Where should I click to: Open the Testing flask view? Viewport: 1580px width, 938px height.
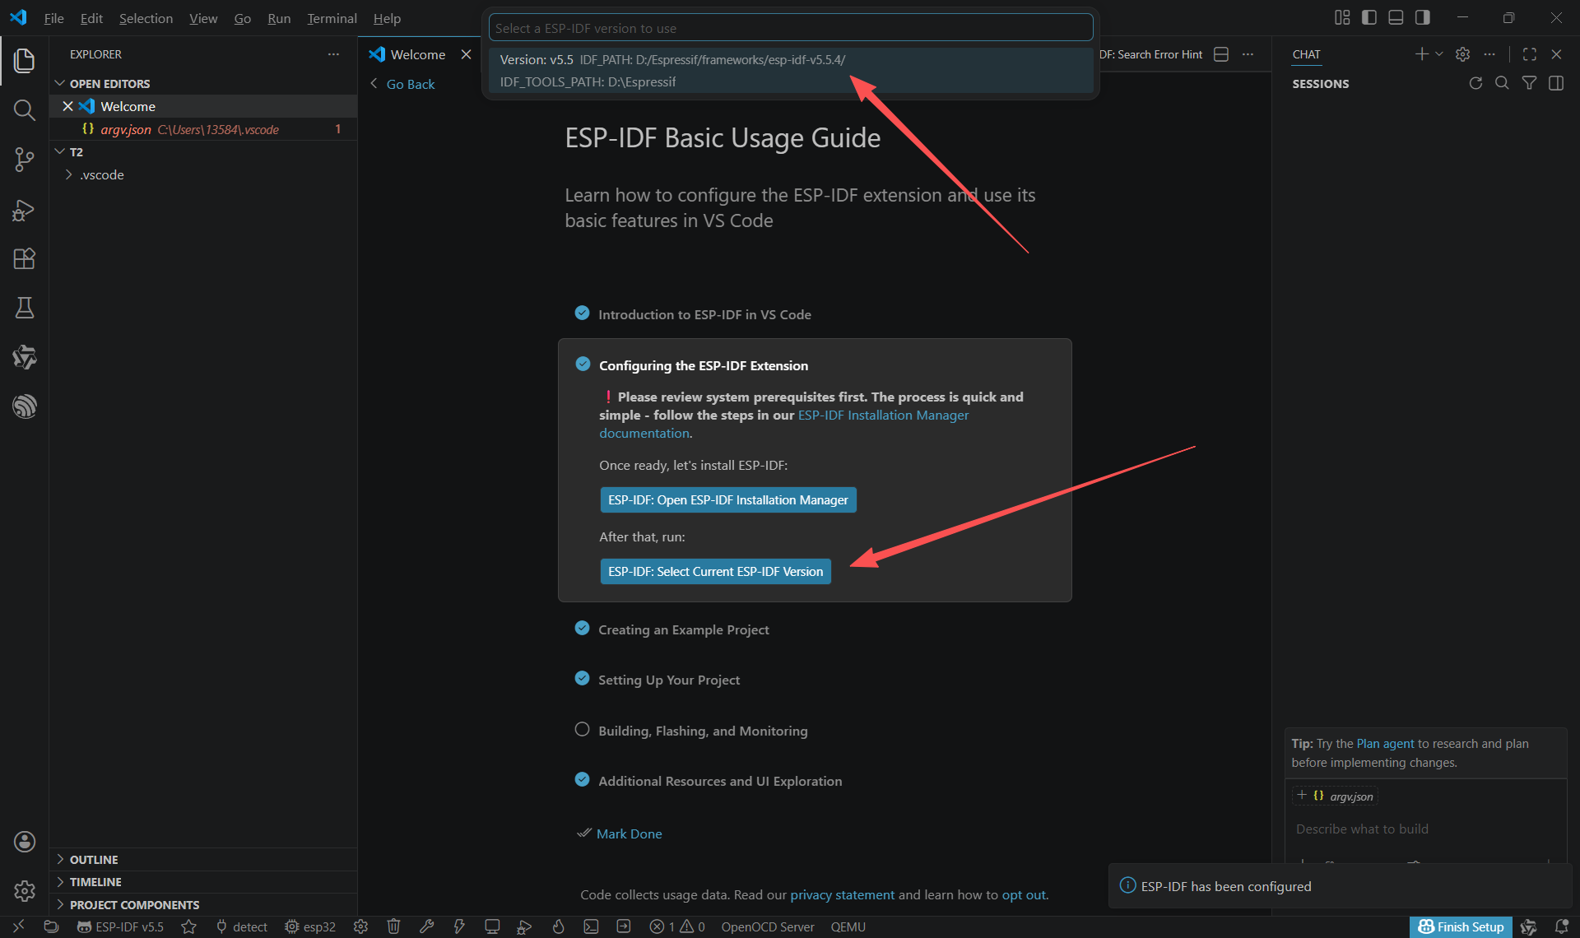24,308
